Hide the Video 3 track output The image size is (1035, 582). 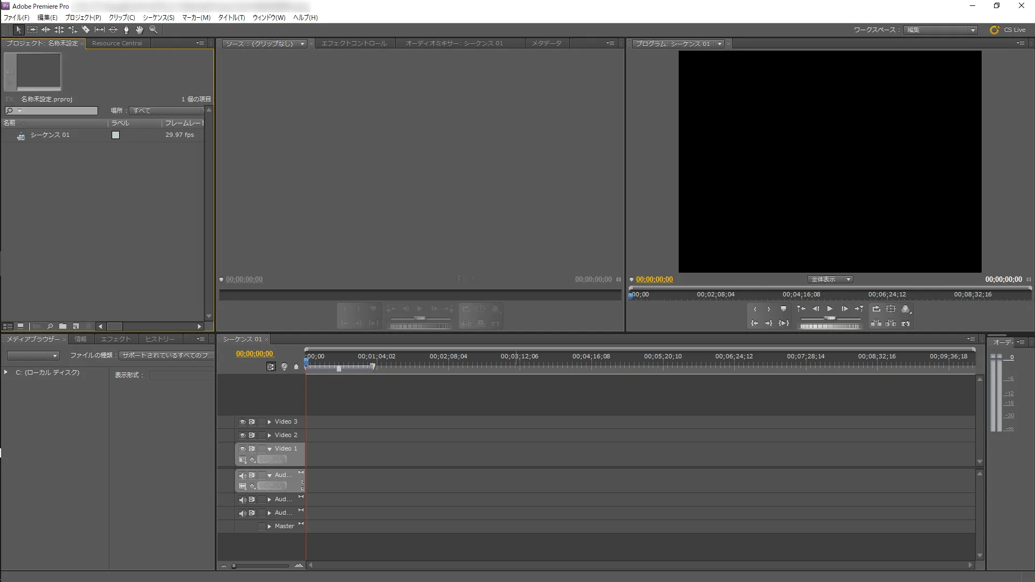click(243, 422)
